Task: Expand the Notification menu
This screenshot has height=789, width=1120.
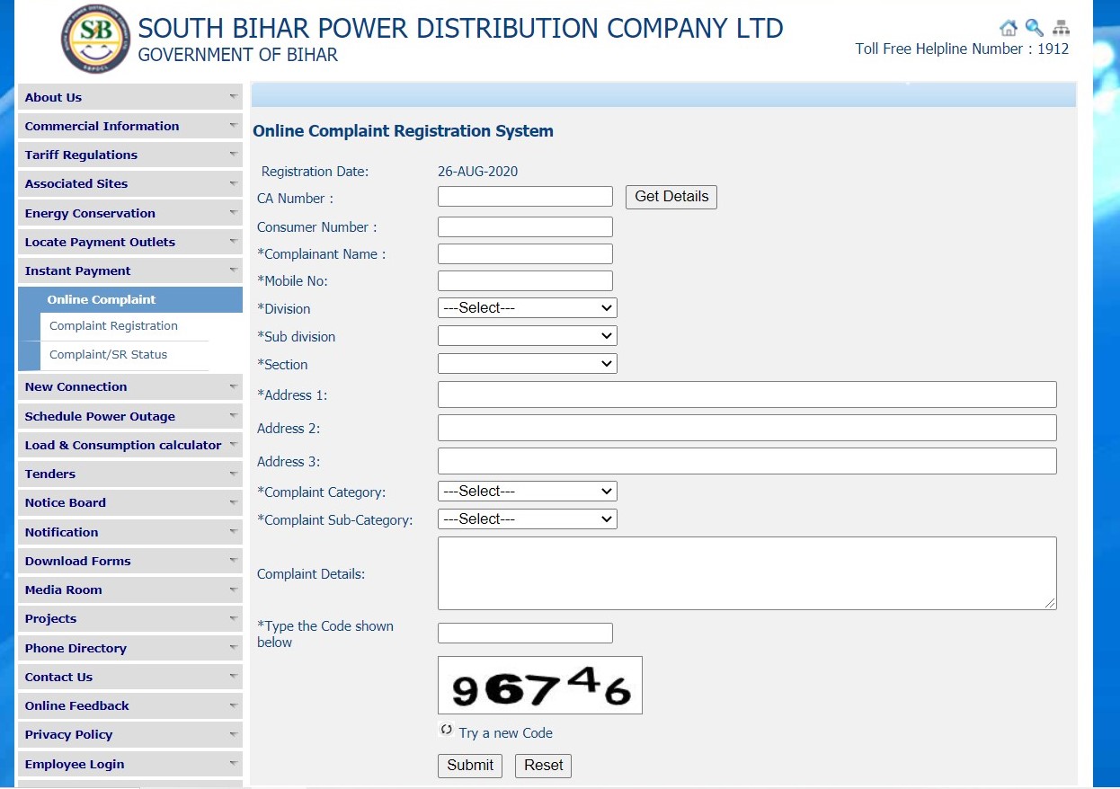Action: (x=130, y=532)
